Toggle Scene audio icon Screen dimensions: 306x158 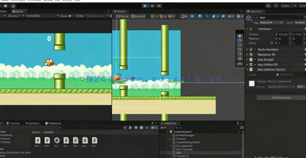[x=207, y=16]
